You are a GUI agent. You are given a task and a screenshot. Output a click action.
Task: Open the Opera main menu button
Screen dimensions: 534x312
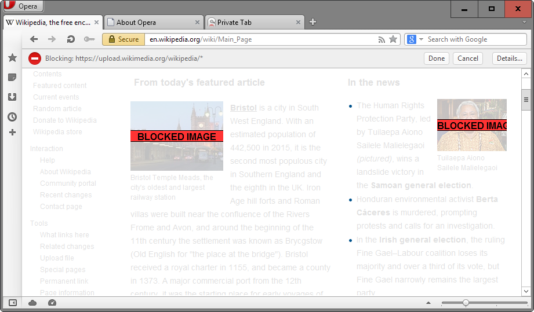pos(23,6)
